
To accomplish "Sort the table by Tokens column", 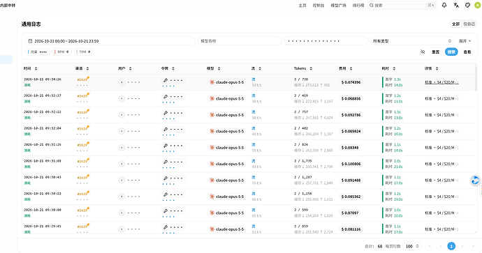I will point(303,68).
